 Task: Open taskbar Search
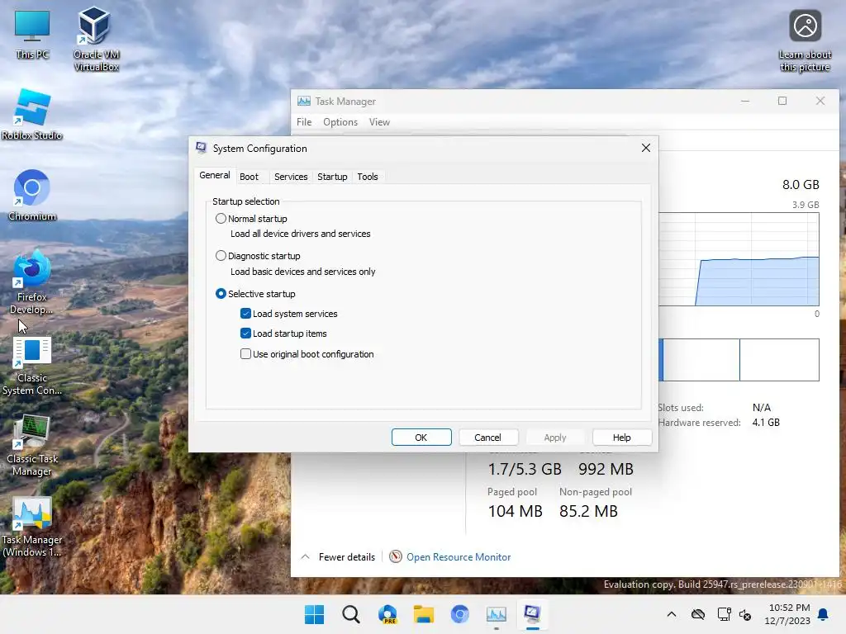(350, 614)
